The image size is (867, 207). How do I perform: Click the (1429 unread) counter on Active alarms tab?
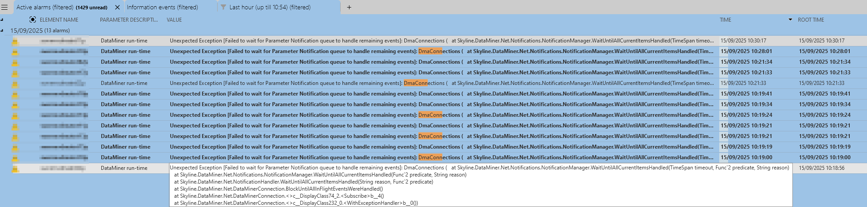coord(92,8)
